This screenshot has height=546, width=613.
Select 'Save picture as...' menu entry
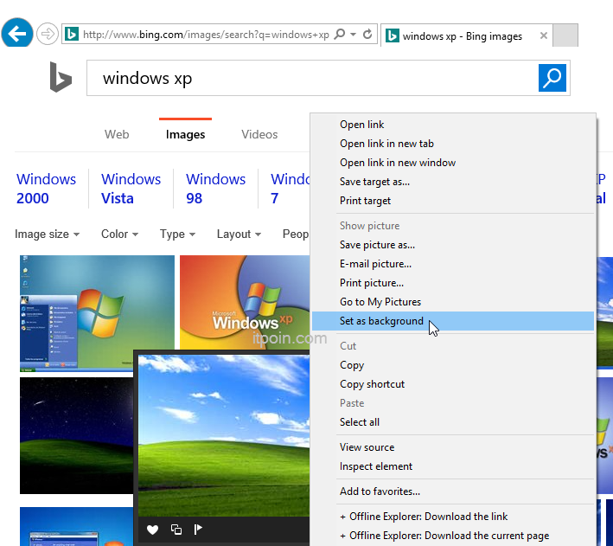(453, 245)
